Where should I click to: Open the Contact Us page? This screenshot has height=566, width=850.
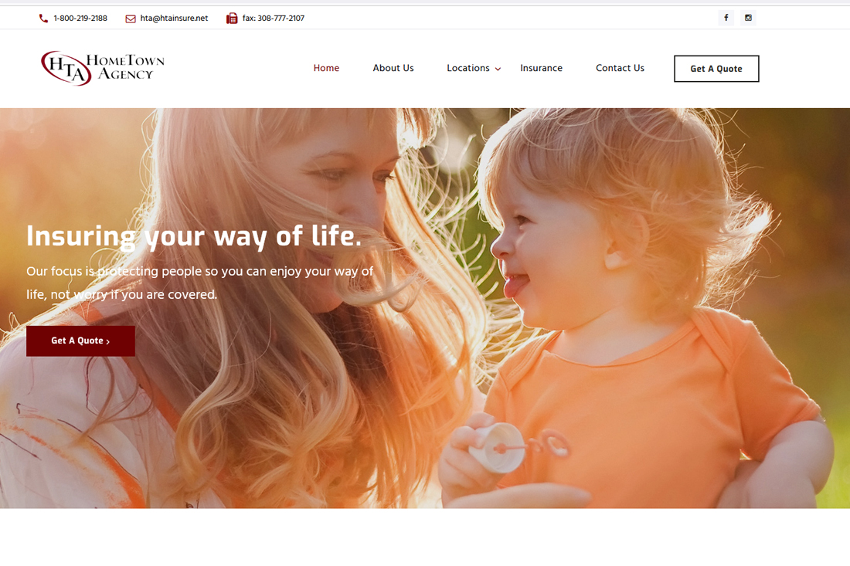coord(620,68)
